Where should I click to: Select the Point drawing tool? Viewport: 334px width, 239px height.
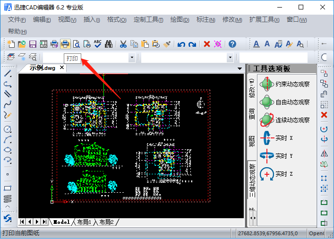(8, 174)
